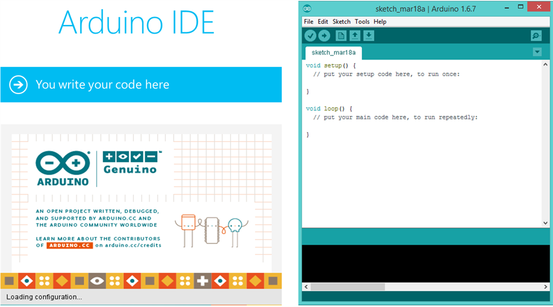Expand the tab options dropdown arrow

(x=537, y=52)
